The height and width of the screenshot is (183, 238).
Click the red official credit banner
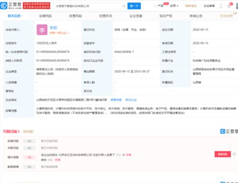pyautogui.click(x=37, y=6)
